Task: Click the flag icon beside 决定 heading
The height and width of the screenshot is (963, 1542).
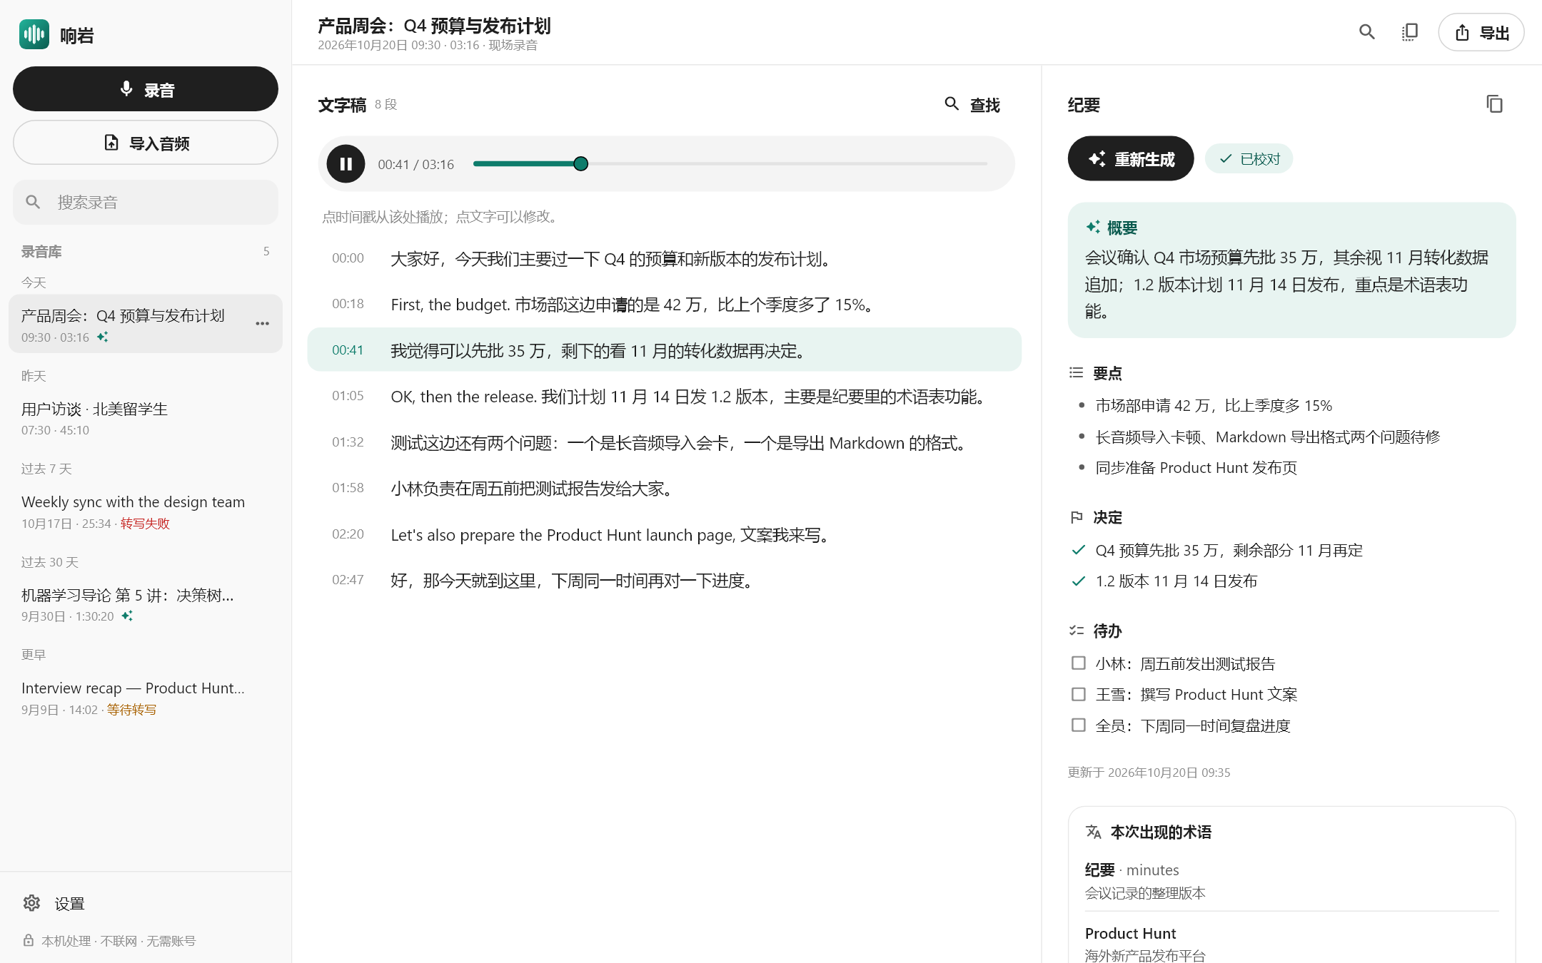Action: tap(1077, 517)
